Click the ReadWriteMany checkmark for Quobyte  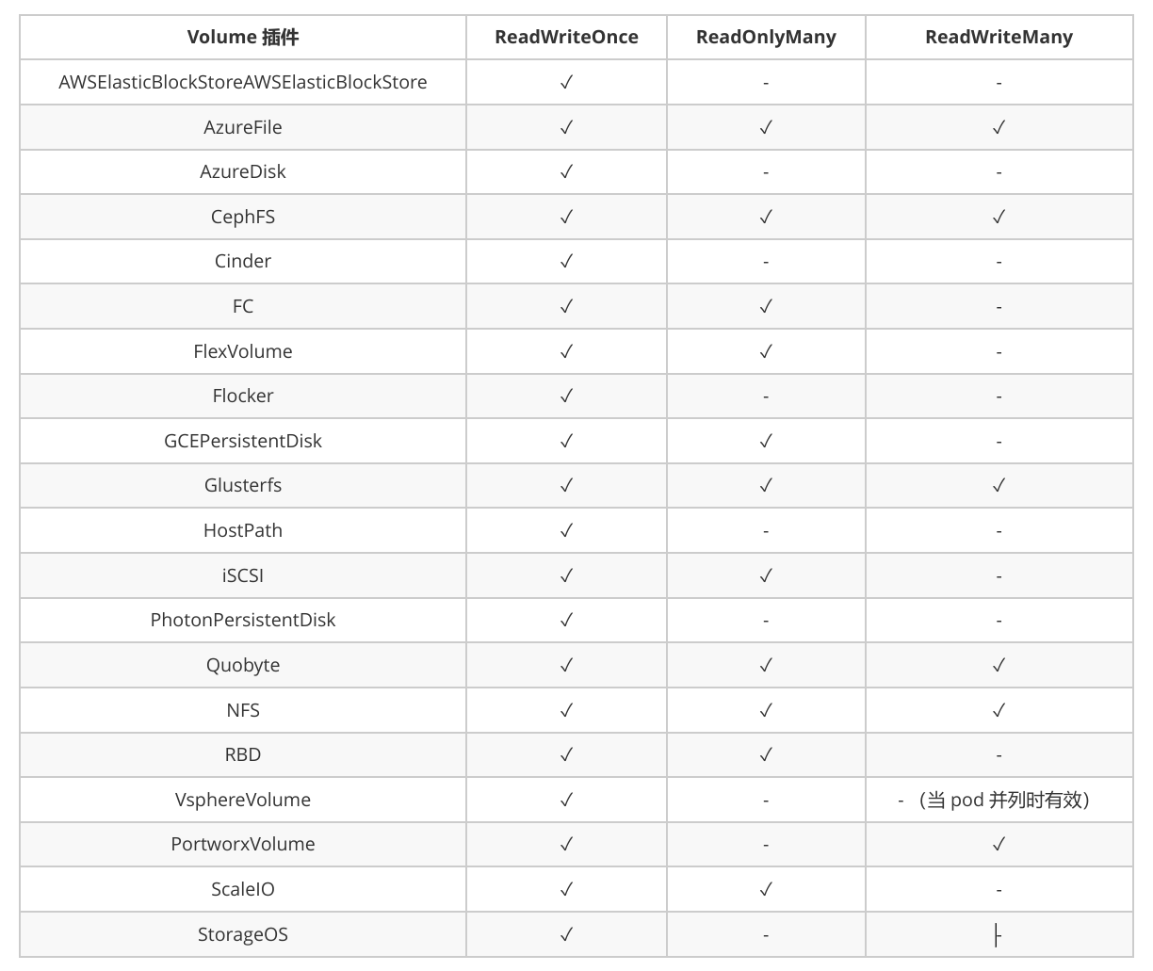[x=999, y=665]
